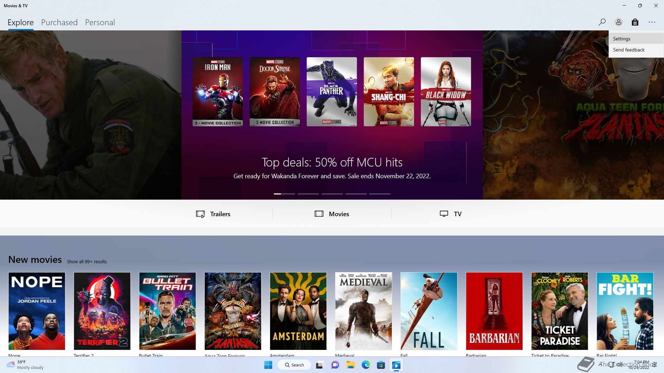Viewport: 664px width, 373px height.
Task: Launch Microsoft Edge from the taskbar
Action: pyautogui.click(x=366, y=365)
